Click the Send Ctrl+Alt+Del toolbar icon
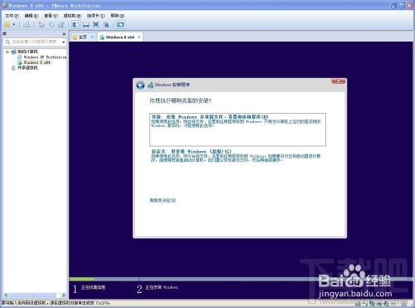This screenshot has width=415, height=308. pyautogui.click(x=27, y=25)
